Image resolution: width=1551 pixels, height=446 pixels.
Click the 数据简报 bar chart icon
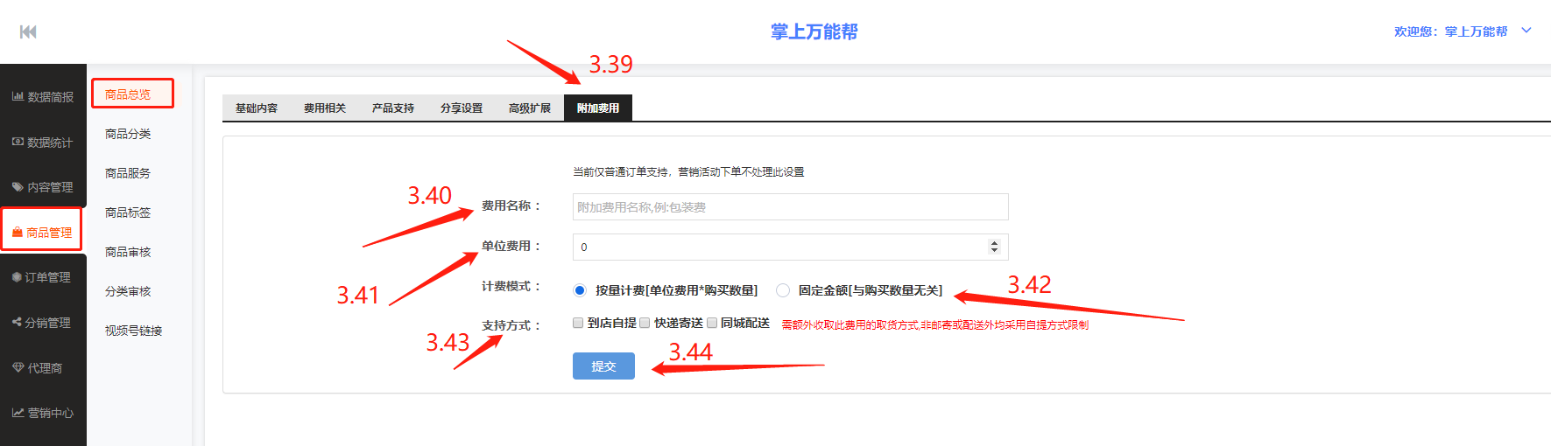18,96
